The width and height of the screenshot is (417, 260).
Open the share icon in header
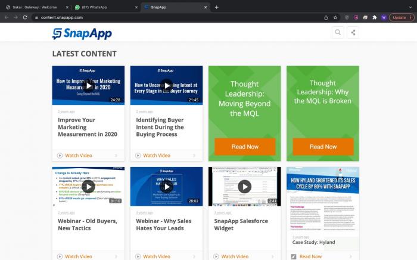coord(353,32)
